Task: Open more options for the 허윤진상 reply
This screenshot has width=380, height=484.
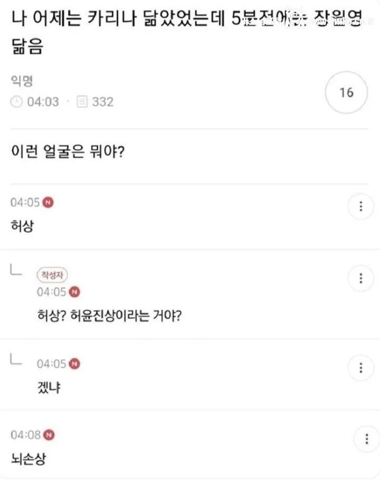Action: point(361,278)
